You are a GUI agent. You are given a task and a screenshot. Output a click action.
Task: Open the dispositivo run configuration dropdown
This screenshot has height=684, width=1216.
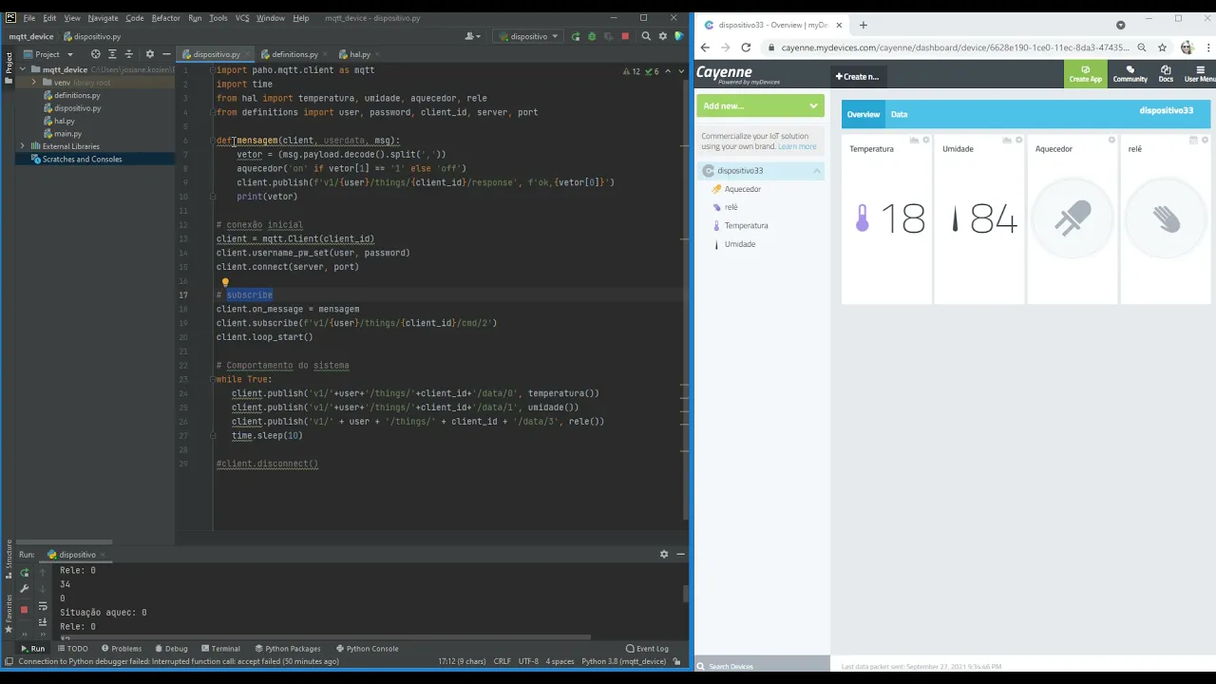[x=528, y=36]
